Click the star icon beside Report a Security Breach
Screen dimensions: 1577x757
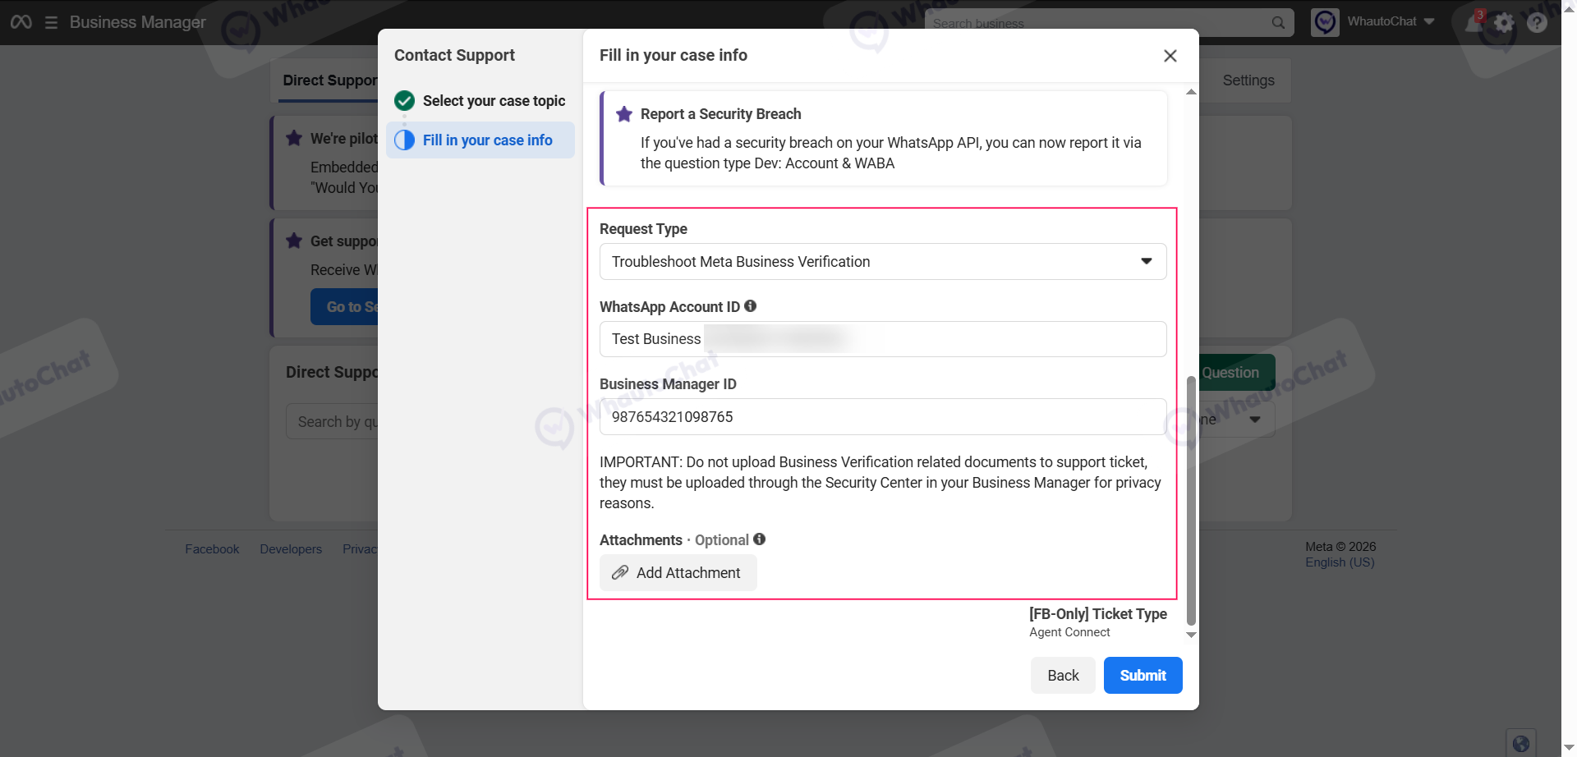624,114
